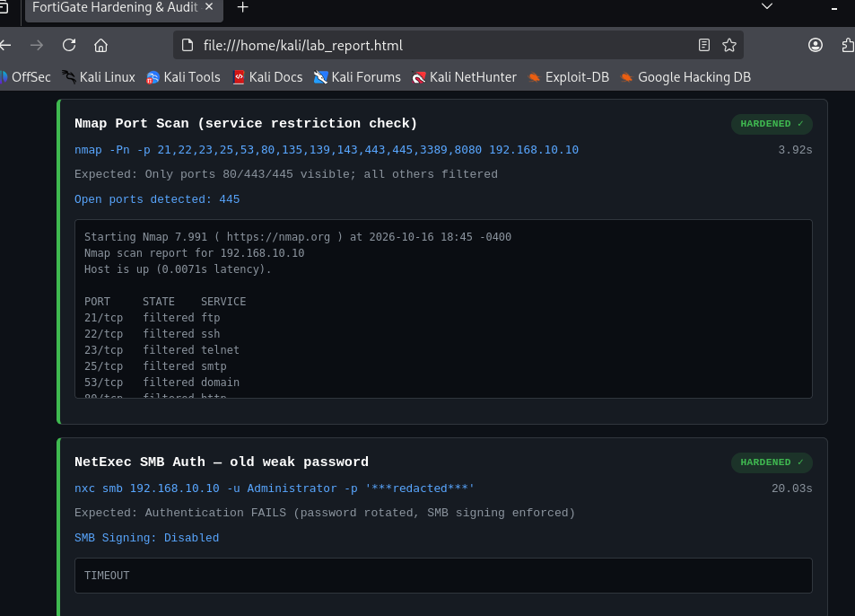This screenshot has height=616, width=855.
Task: Click 'Host is up (0.0071s latency)' line
Action: tap(178, 269)
